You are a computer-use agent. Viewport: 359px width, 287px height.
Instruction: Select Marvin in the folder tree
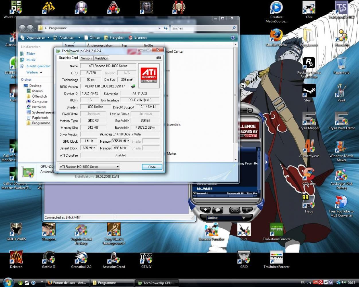pos(35,91)
